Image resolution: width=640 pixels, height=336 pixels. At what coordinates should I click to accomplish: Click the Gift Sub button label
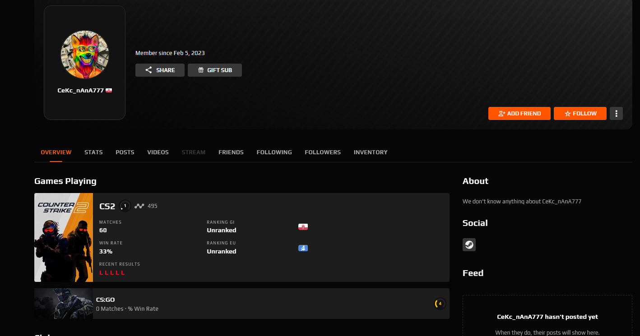coord(220,70)
